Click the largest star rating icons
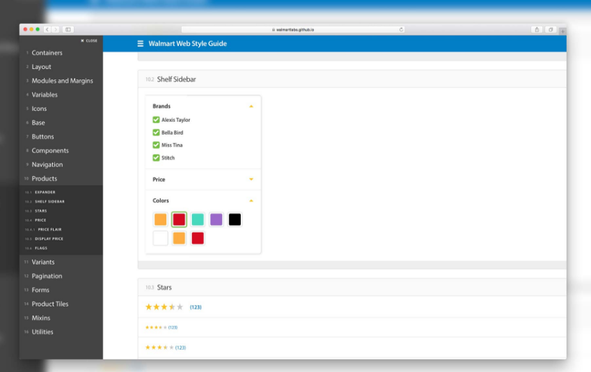591x372 pixels. pyautogui.click(x=164, y=307)
